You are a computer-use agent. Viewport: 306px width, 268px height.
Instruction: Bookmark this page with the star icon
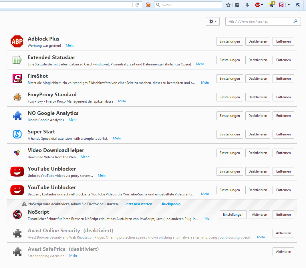(228, 5)
